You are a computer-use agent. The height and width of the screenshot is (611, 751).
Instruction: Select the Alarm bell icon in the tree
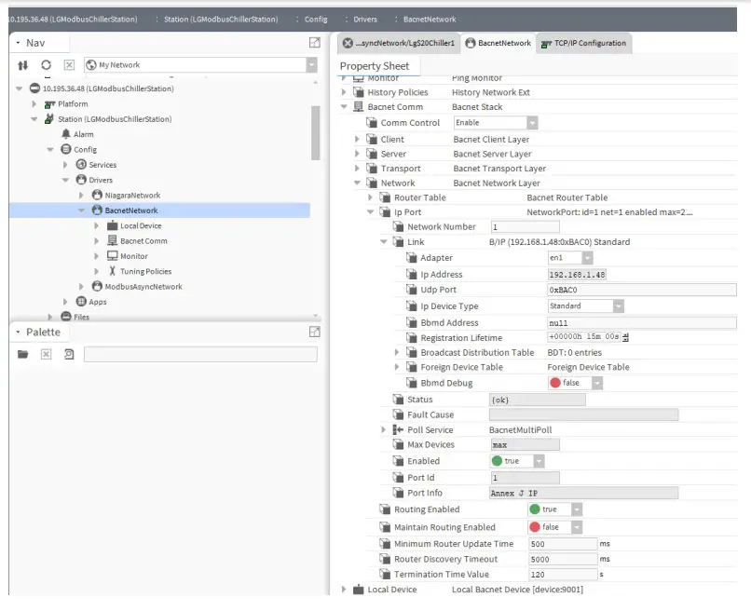tap(66, 134)
